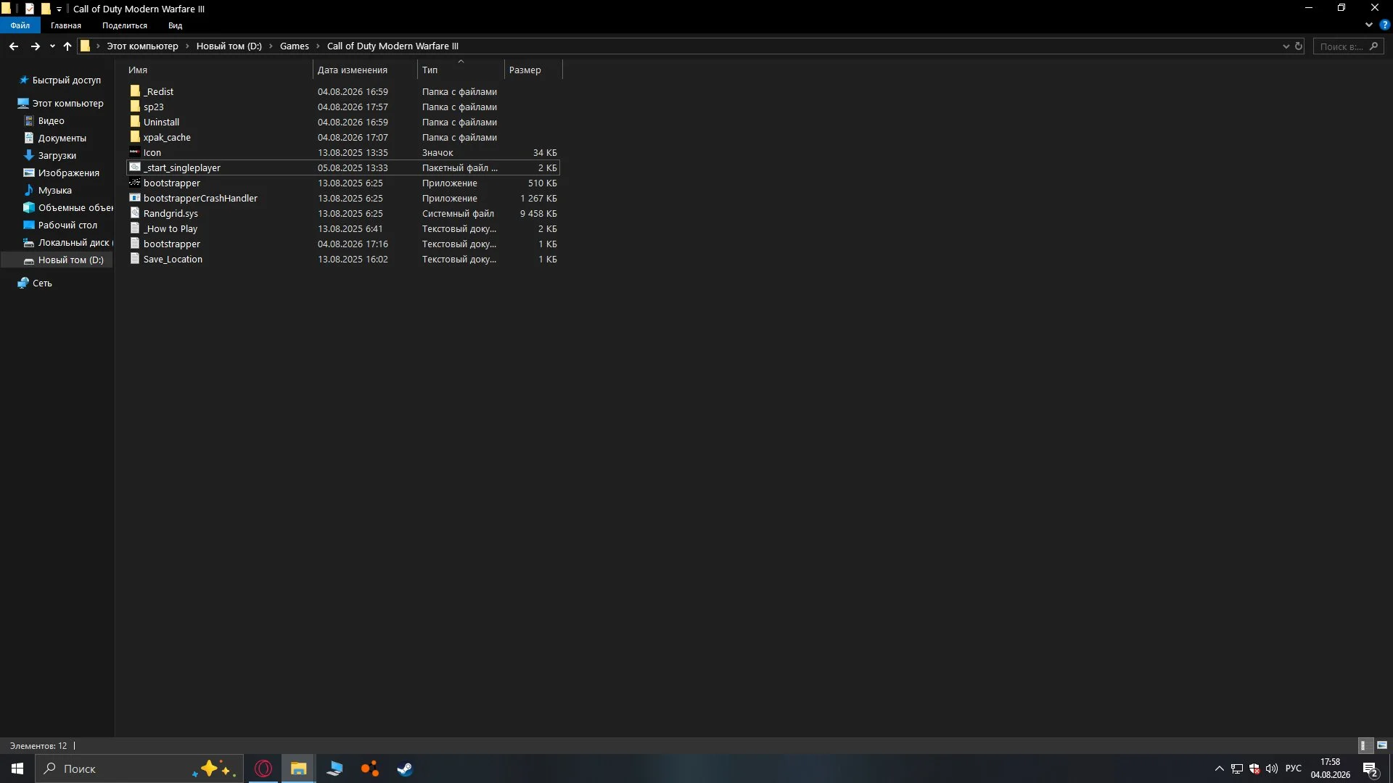Open the Поделиться ribbon tab
This screenshot has height=783, width=1393.
124,25
